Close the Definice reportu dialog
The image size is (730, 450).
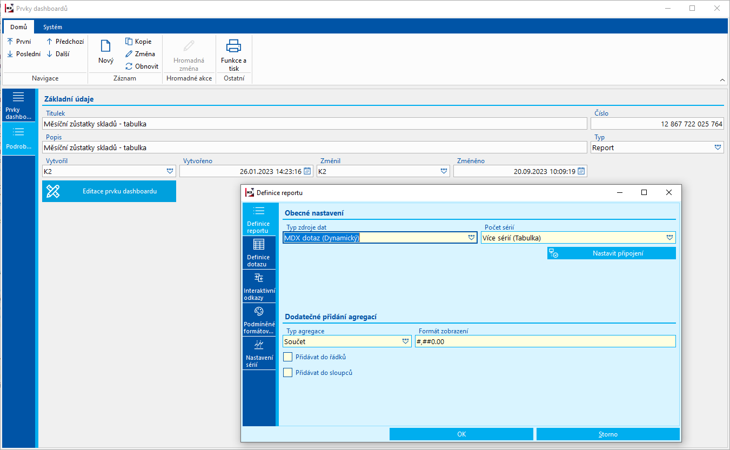click(x=669, y=192)
